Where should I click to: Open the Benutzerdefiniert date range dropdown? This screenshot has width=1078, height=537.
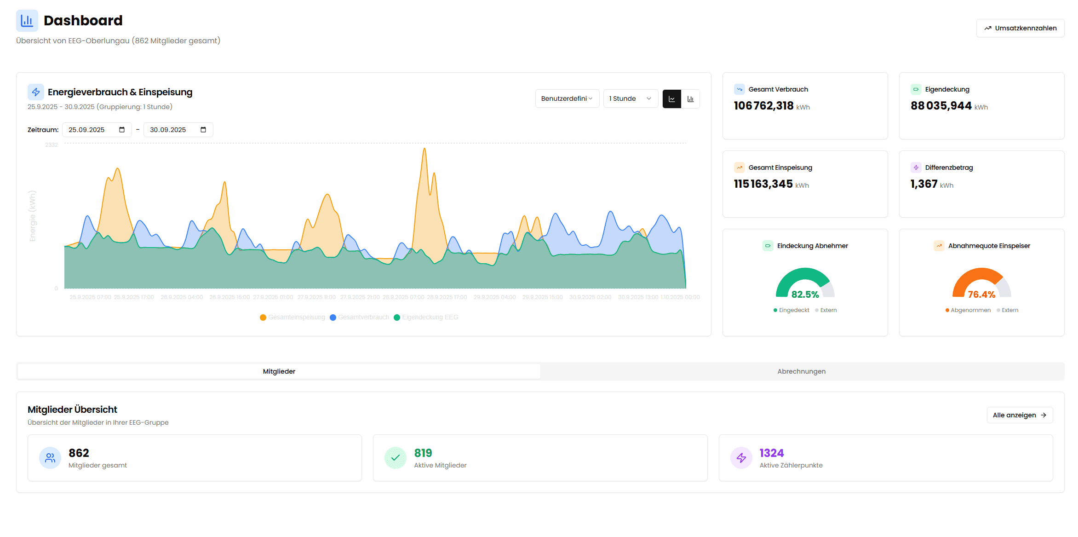pyautogui.click(x=567, y=98)
